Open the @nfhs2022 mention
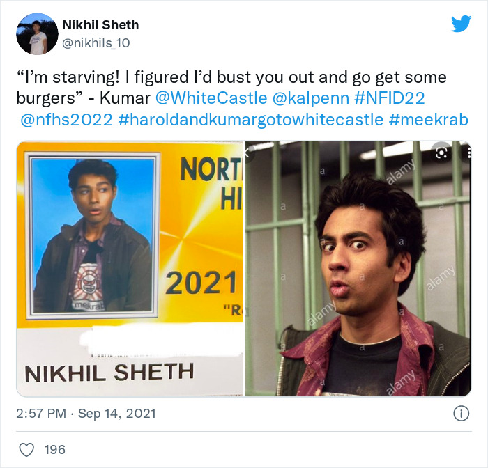This screenshot has height=468, width=488. 66,120
